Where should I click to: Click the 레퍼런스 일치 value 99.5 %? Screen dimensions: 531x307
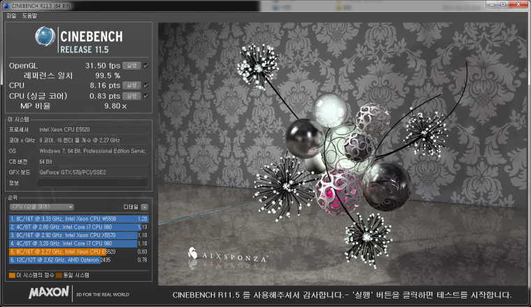point(108,76)
